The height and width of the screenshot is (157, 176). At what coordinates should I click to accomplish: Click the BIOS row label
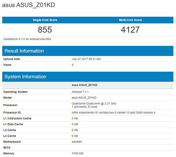pos(7,147)
